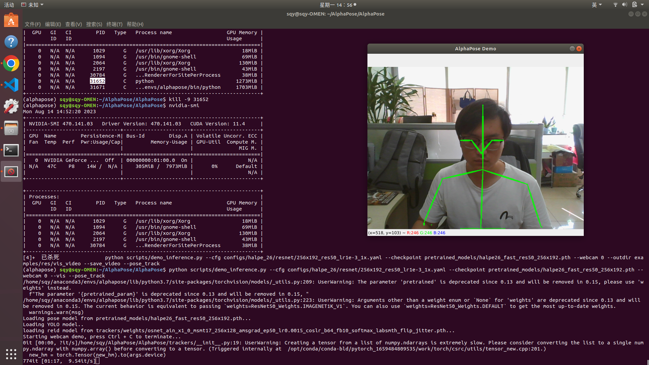Viewport: 649px width, 365px height.
Task: Open Ubuntu Software from the dock
Action: coord(11,21)
